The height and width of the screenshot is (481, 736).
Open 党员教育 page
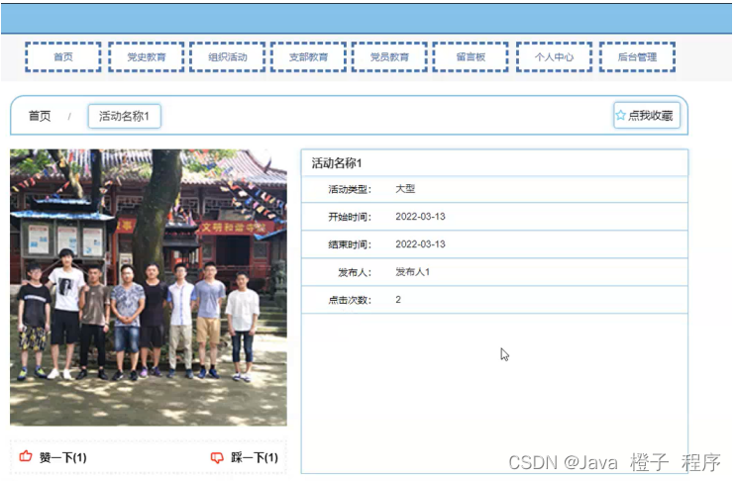389,56
